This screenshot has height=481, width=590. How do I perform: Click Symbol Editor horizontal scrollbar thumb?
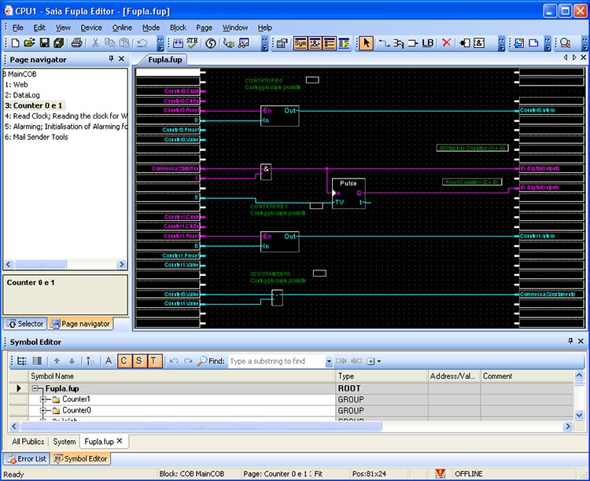tap(201, 426)
